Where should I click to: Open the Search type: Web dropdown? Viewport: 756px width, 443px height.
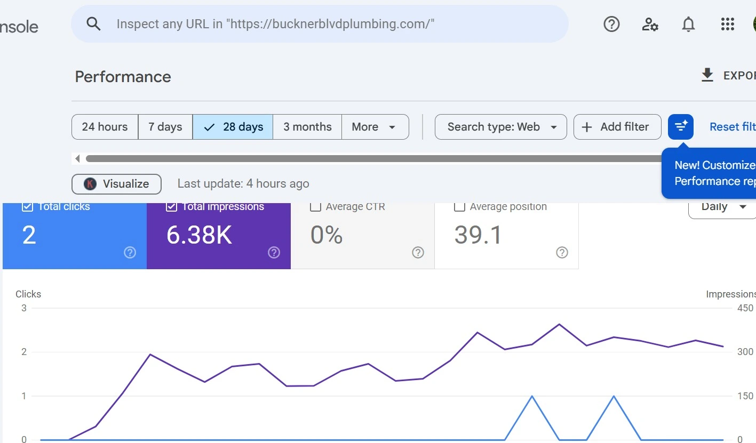click(x=501, y=127)
